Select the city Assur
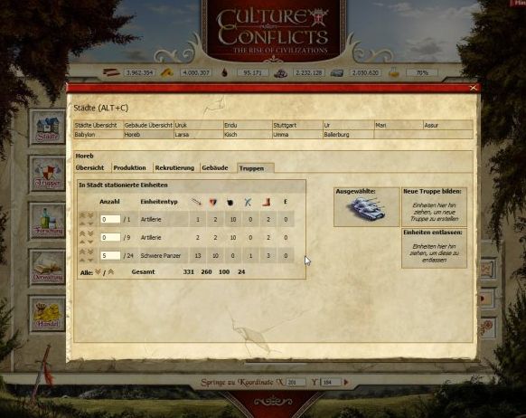This screenshot has width=526, height=418. tap(448, 125)
